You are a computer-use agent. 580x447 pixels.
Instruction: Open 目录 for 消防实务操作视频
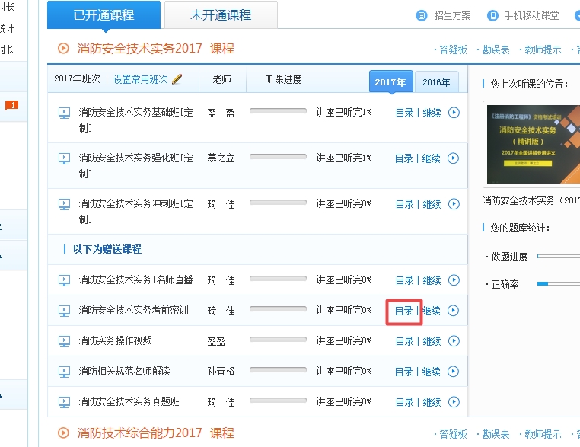(x=404, y=342)
